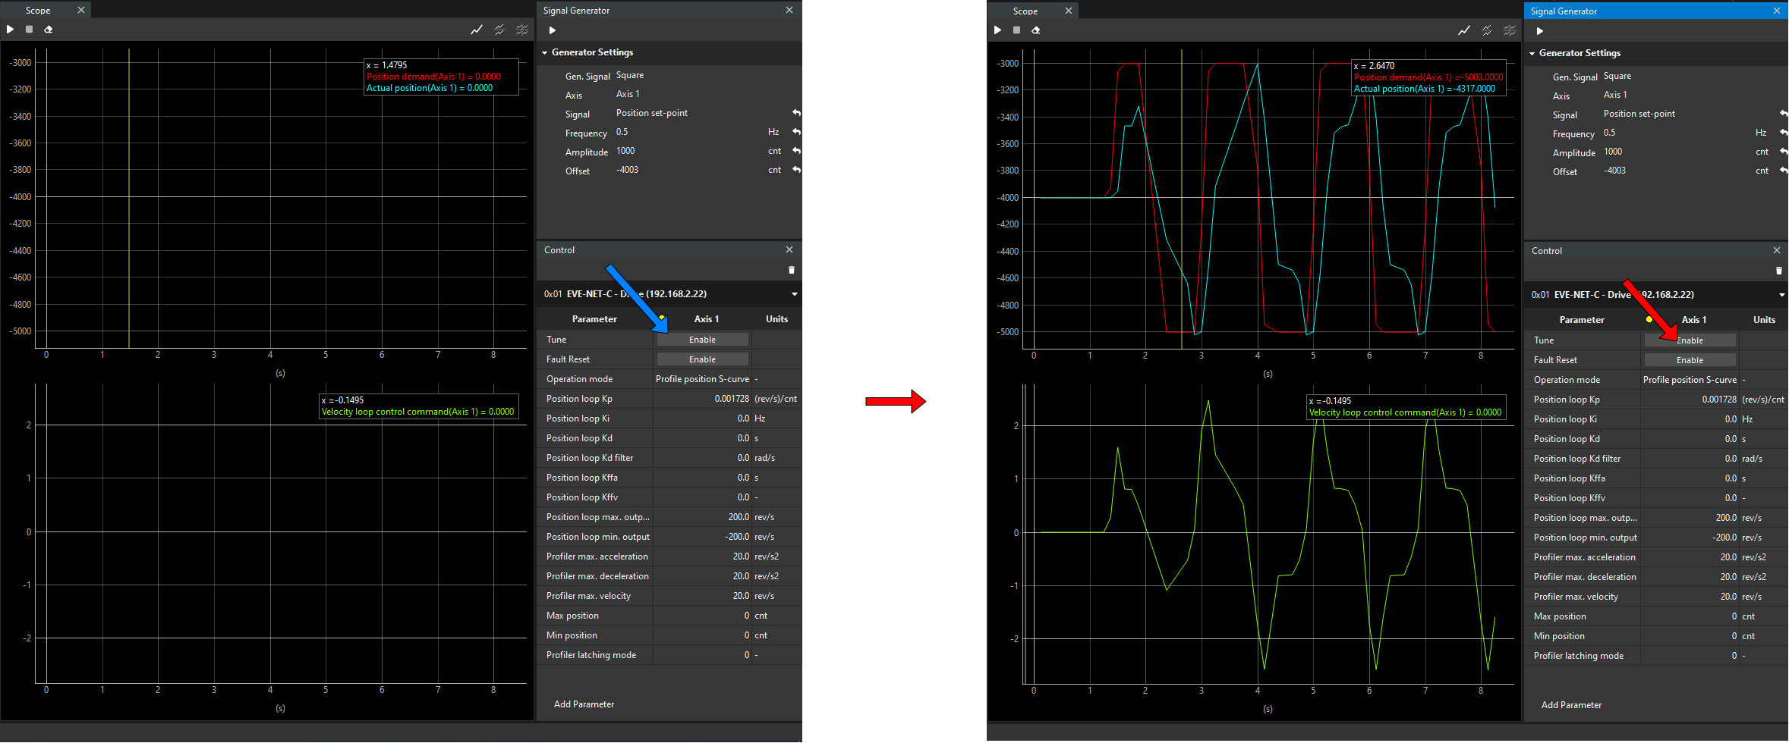
Task: Click Signal Generator panel title in right window
Action: (x=1564, y=11)
